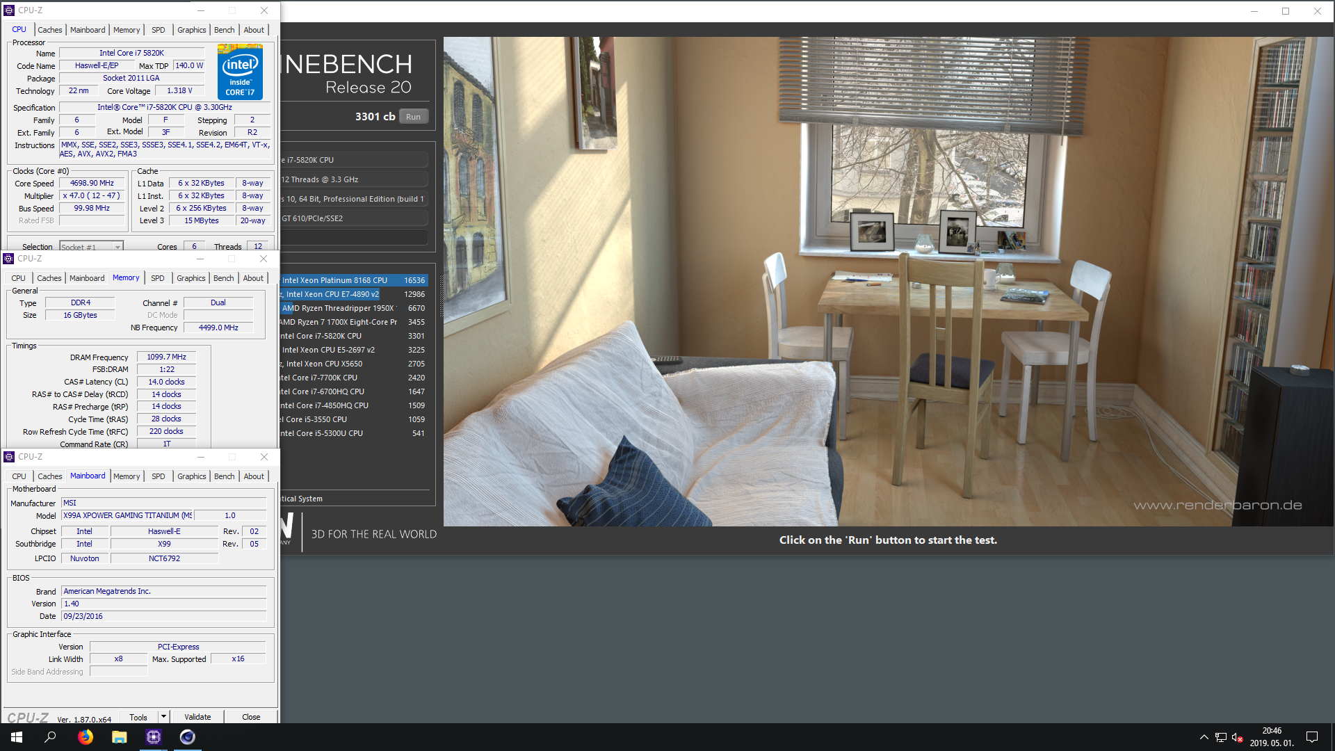
Task: Click the Intel Core i7 logo
Action: click(x=240, y=72)
